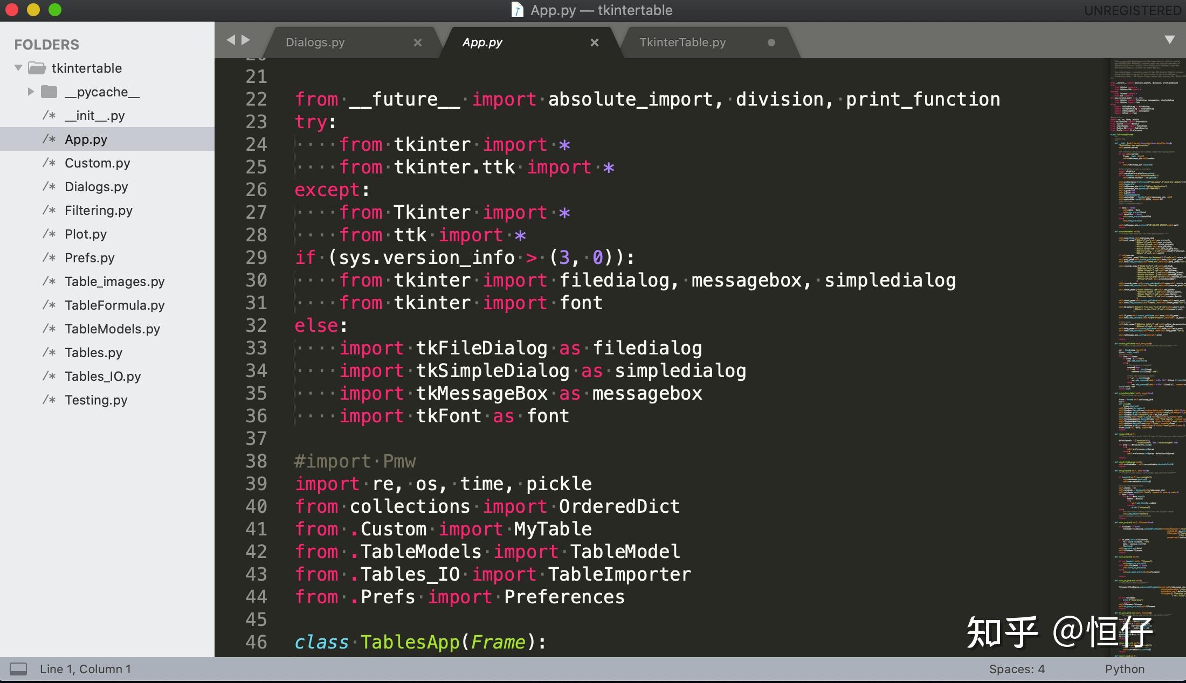Switch to the Dialogs.py tab
1186x683 pixels.
tap(315, 43)
